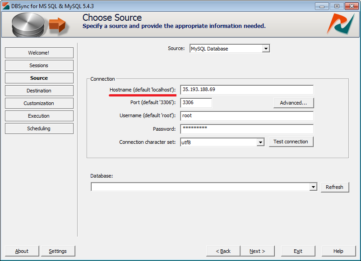Focus the Hostname input field
Image resolution: width=361 pixels, height=261 pixels.
coord(247,90)
